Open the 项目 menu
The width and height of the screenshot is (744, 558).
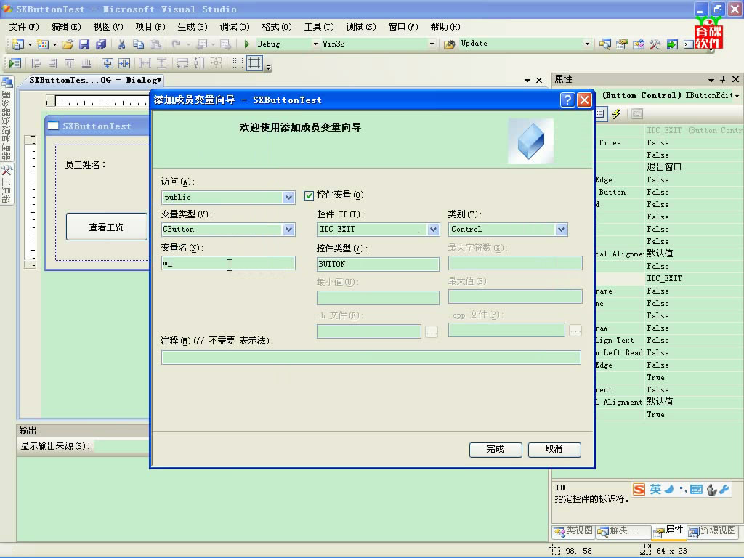pos(150,27)
